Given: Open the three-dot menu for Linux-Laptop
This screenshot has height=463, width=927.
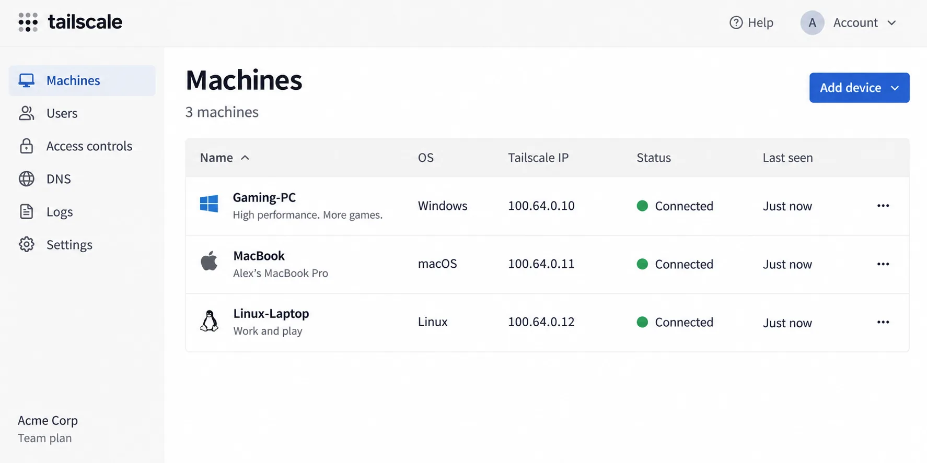Looking at the screenshot, I should (x=883, y=322).
